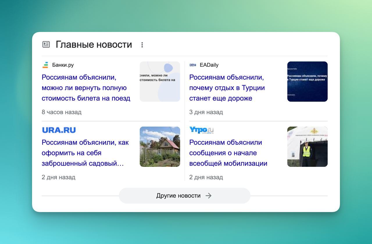Click the EADaily source name

point(209,65)
